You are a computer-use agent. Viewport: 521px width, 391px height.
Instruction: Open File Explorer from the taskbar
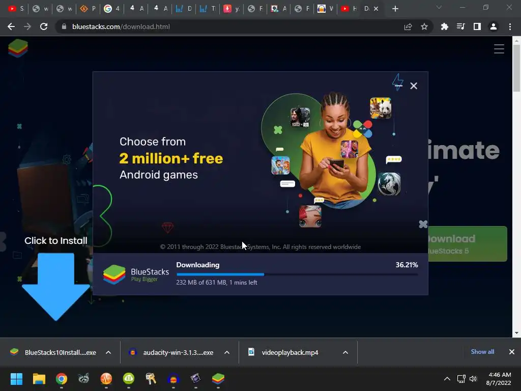pos(39,379)
